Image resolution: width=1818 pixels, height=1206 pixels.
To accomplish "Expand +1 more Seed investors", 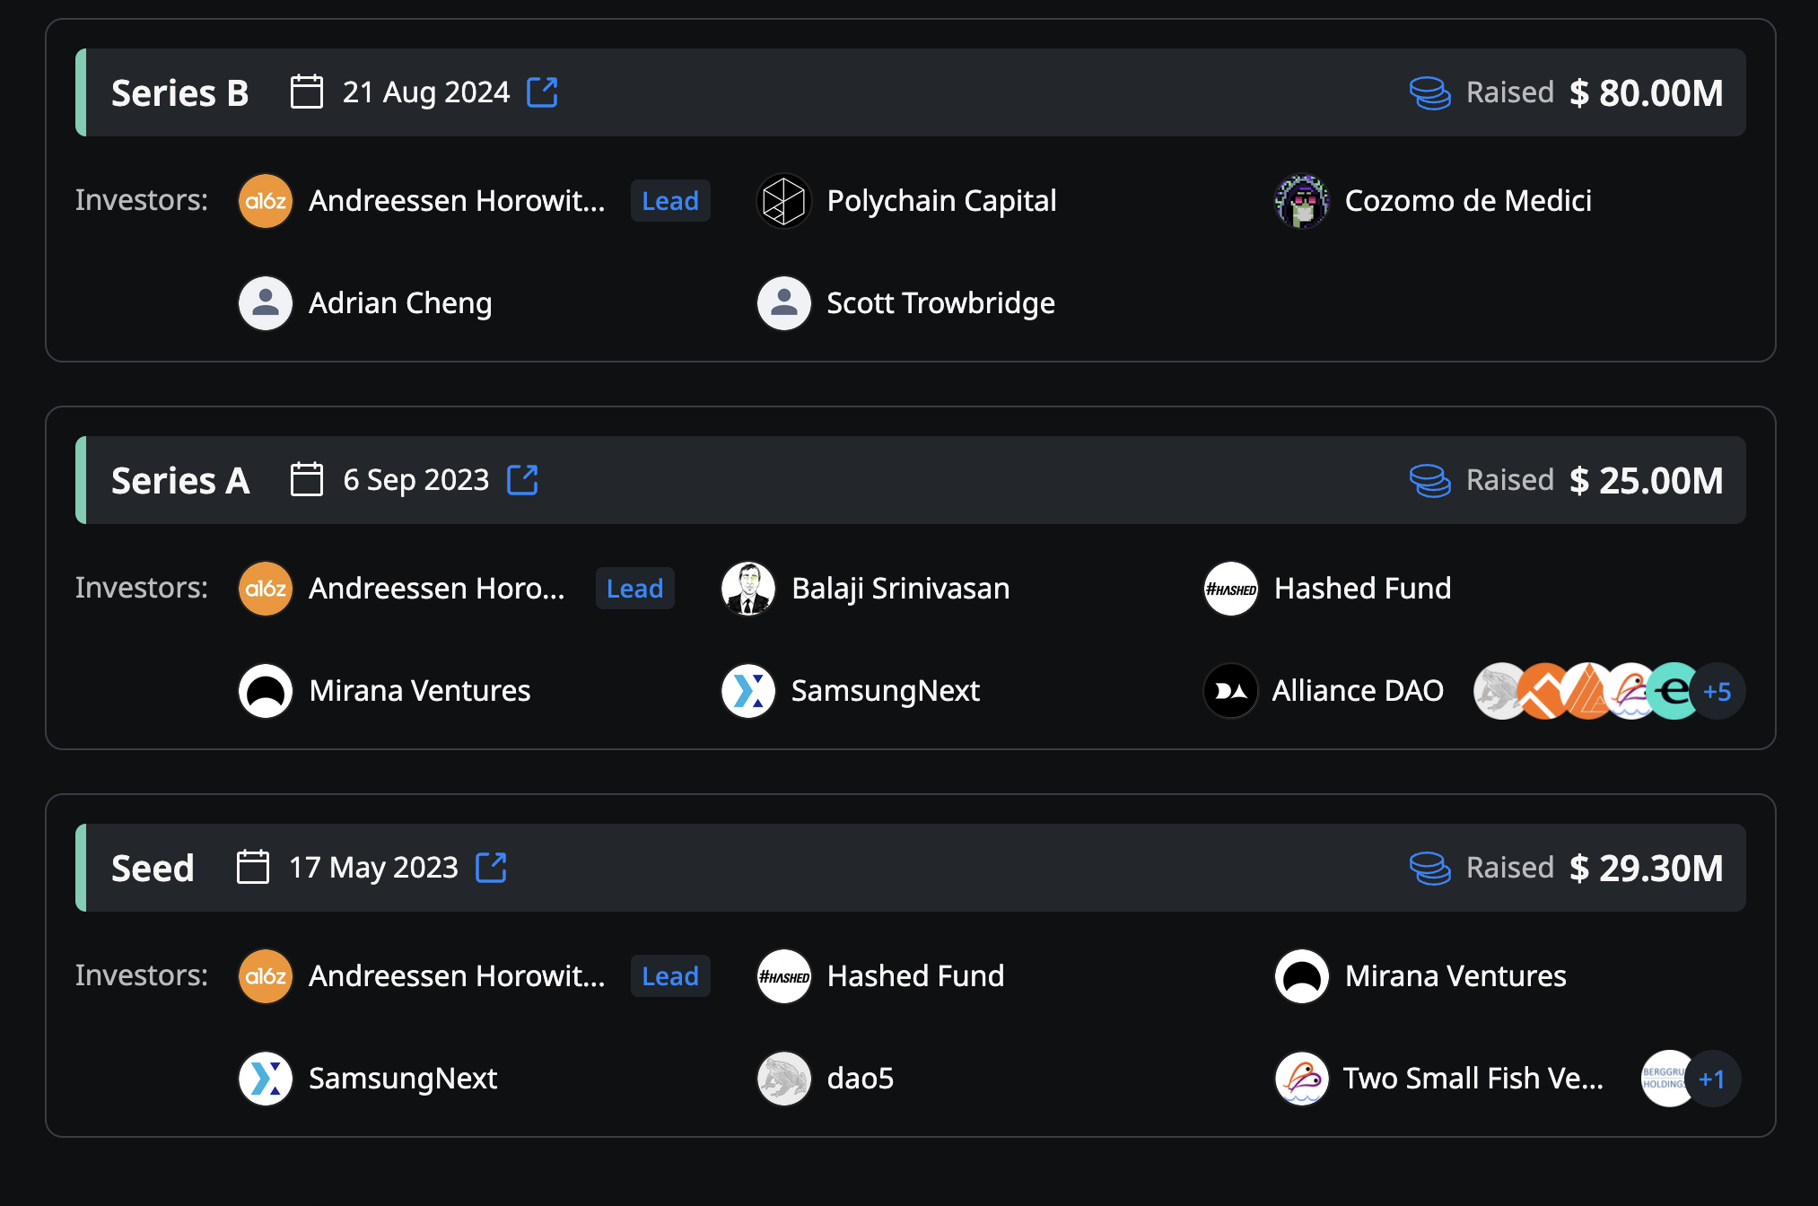I will pyautogui.click(x=1712, y=1079).
